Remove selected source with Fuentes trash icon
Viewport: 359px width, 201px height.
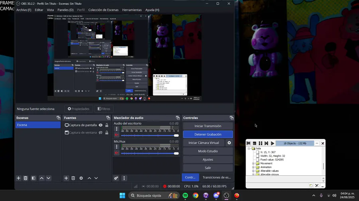(73, 178)
